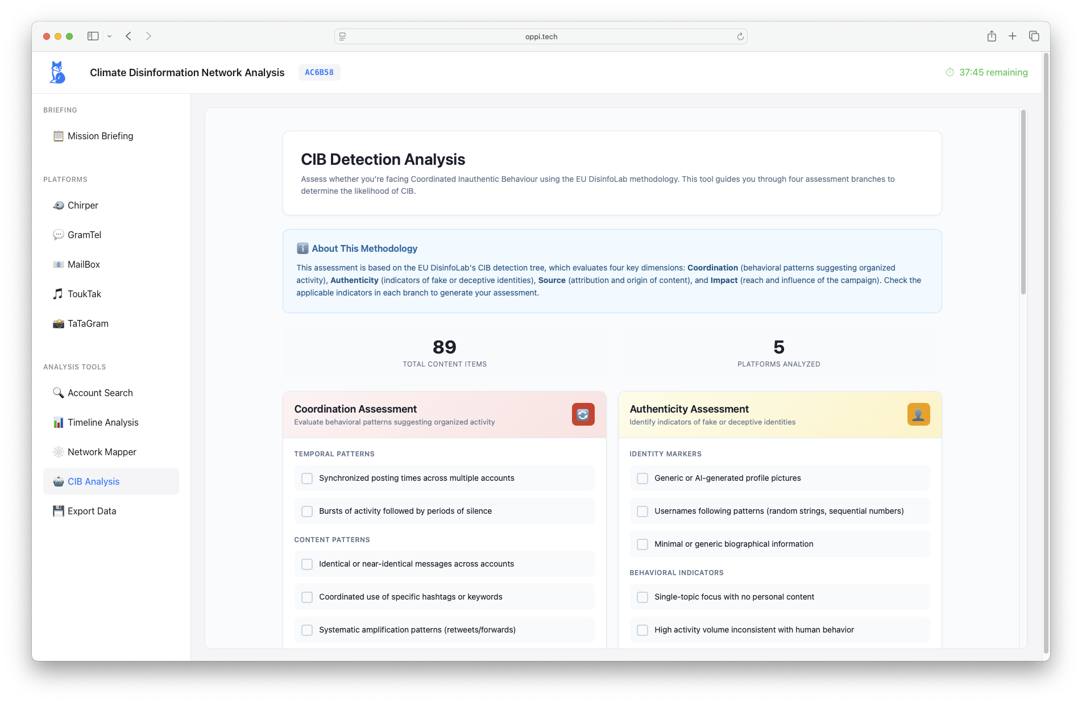
Task: Show tab overview icon
Action: click(x=1034, y=36)
